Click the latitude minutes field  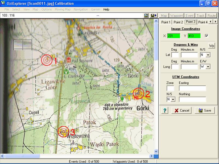click(x=189, y=55)
